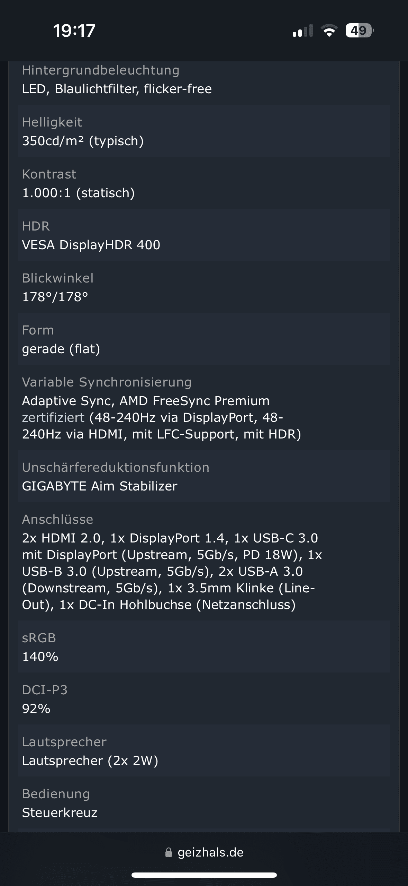Tap the cellular signal bars icon

tap(302, 31)
